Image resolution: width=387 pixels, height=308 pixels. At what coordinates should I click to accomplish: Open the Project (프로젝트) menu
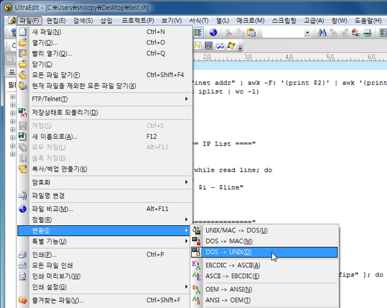point(138,21)
